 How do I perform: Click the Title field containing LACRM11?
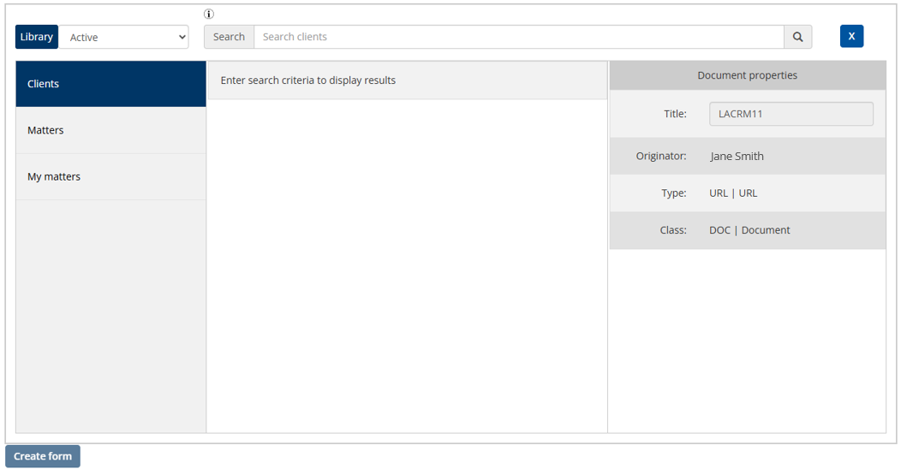[x=791, y=114]
